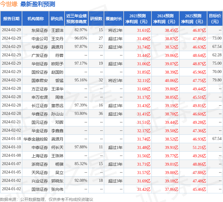Image resolution: width=223 pixels, height=202 pixels.
Task: Click institution name 广发证券
Action: tap(40, 55)
